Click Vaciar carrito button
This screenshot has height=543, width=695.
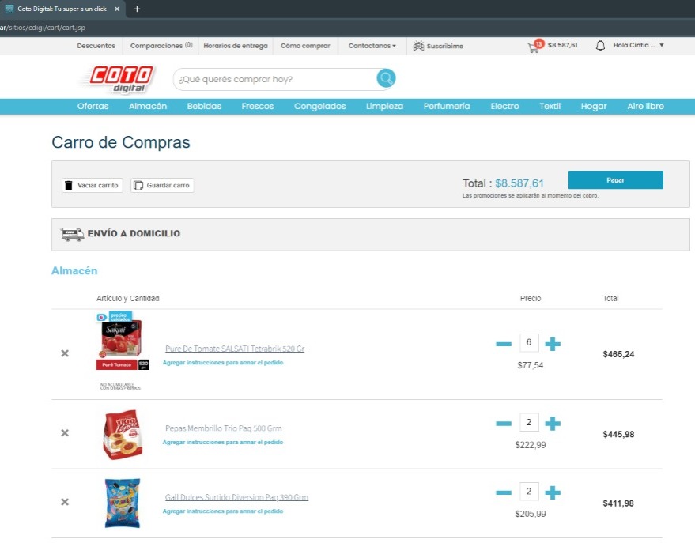point(93,185)
